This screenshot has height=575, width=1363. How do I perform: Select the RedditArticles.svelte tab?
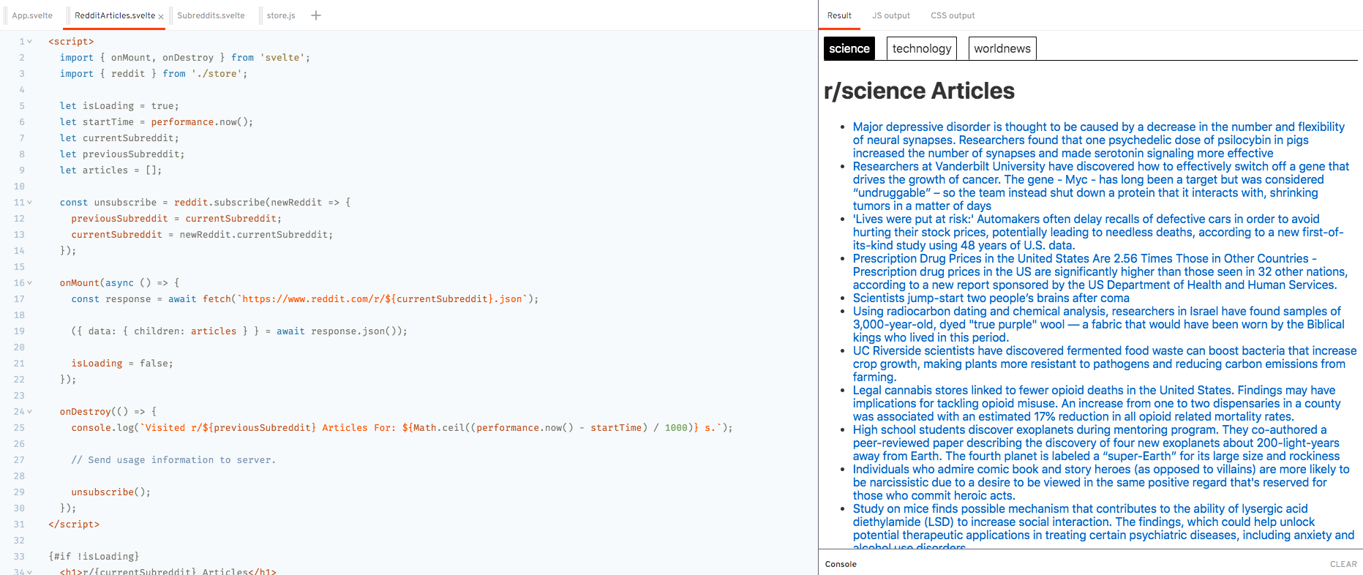pyautogui.click(x=115, y=15)
